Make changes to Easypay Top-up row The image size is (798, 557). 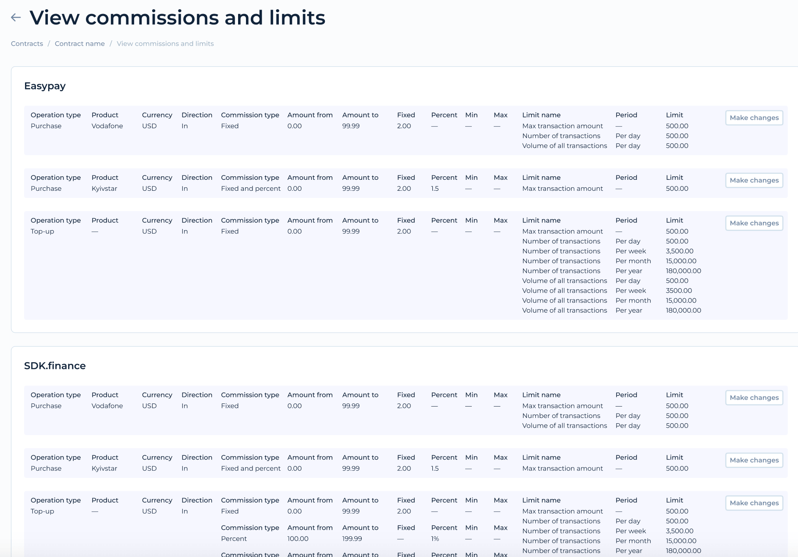click(754, 223)
